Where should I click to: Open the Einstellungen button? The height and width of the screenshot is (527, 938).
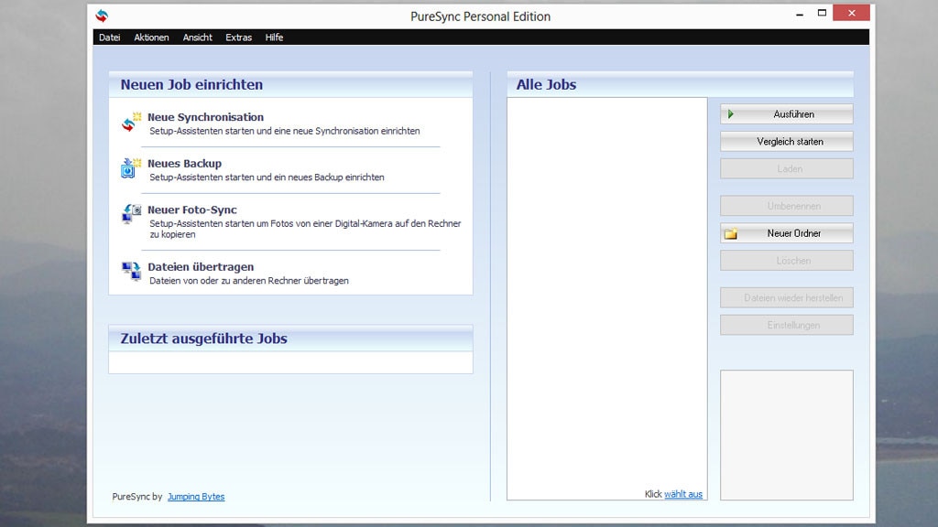click(787, 325)
